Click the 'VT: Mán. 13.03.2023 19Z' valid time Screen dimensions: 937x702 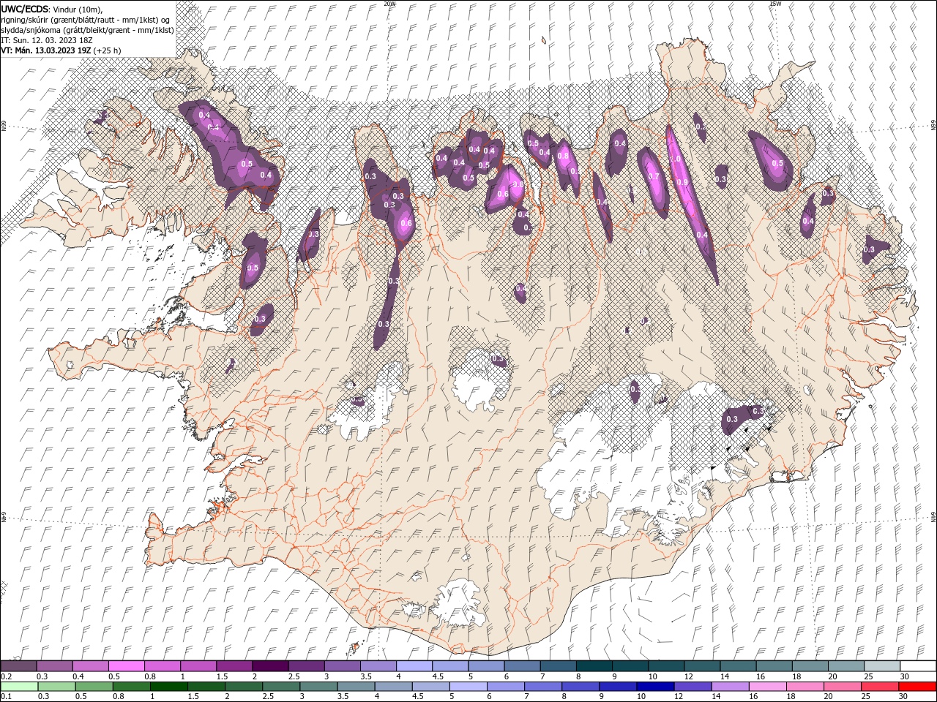(47, 50)
